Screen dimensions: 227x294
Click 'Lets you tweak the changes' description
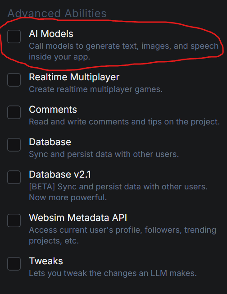pyautogui.click(x=113, y=273)
